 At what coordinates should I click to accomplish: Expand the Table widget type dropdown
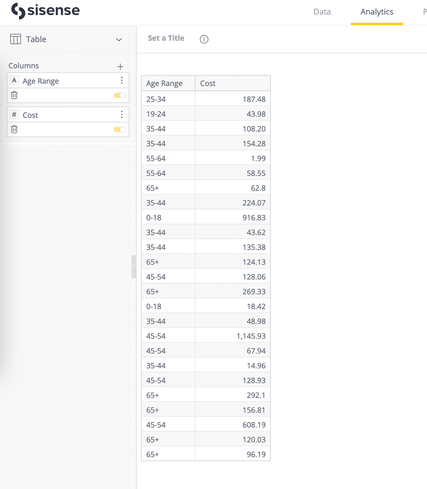(119, 40)
